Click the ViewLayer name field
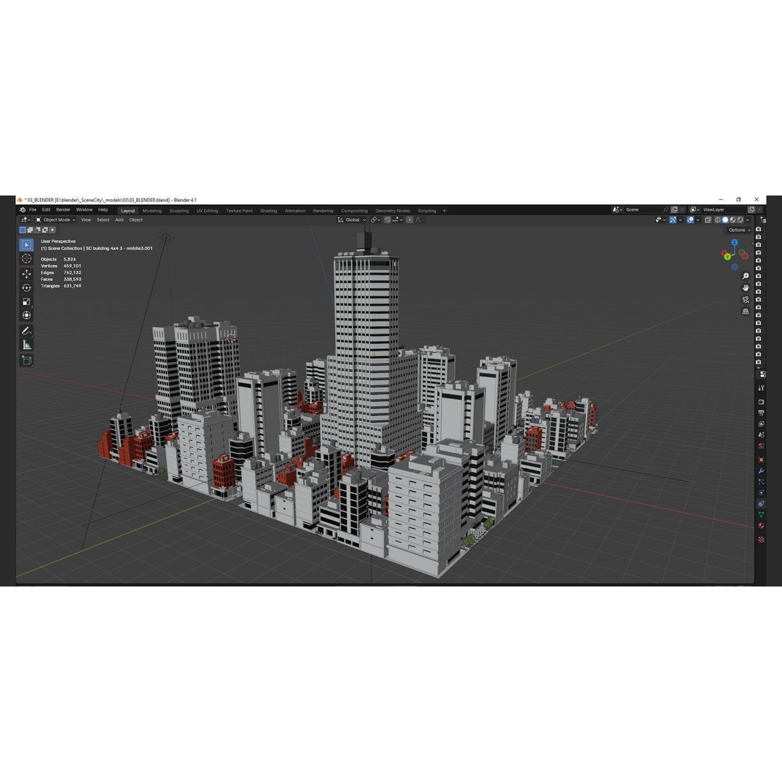Viewport: 782px width, 782px height. tap(724, 210)
